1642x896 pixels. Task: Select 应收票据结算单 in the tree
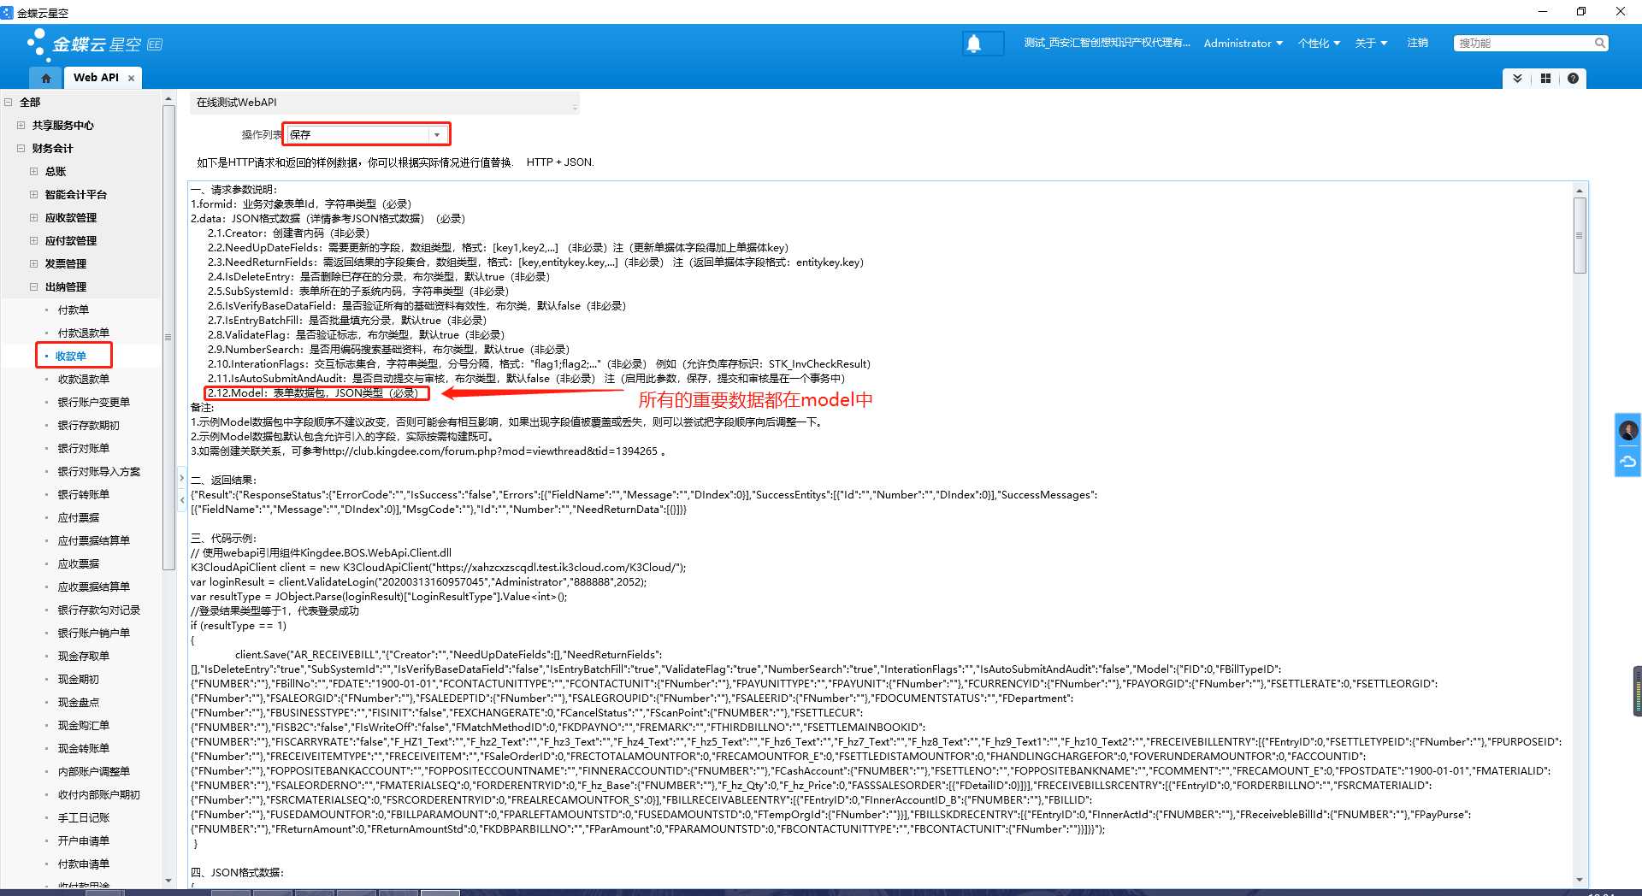[93, 587]
